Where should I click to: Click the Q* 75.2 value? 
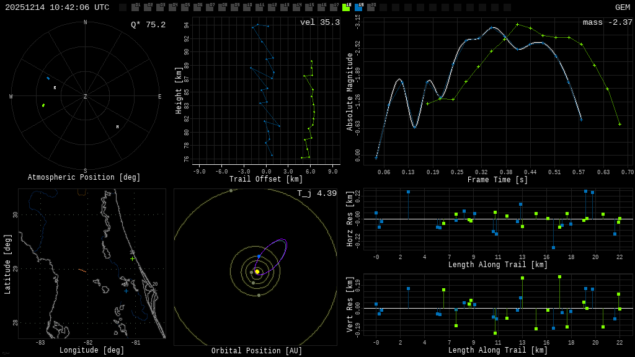[148, 25]
